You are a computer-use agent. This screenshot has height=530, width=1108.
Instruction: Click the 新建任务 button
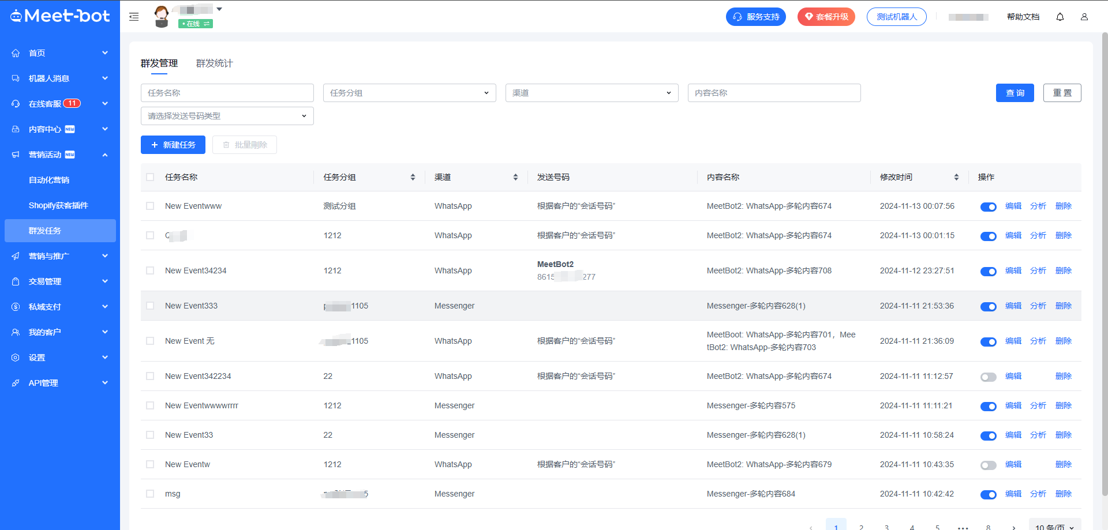[x=173, y=145]
